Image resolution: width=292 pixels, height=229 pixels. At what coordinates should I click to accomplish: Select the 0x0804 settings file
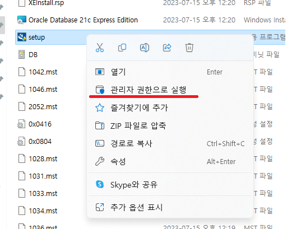pyautogui.click(x=40, y=142)
